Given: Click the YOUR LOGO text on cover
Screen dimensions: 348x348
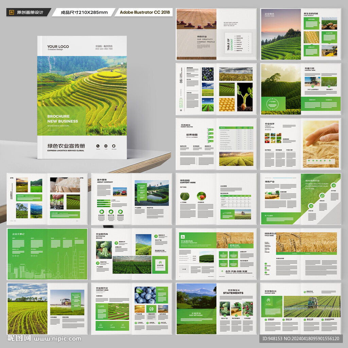Looking at the screenshot, I should coord(58,47).
